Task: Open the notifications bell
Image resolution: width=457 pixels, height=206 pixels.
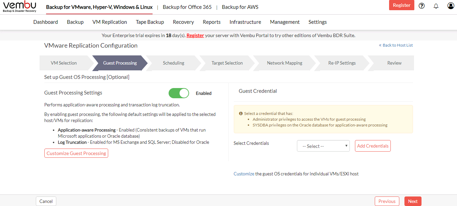Action: tap(436, 6)
